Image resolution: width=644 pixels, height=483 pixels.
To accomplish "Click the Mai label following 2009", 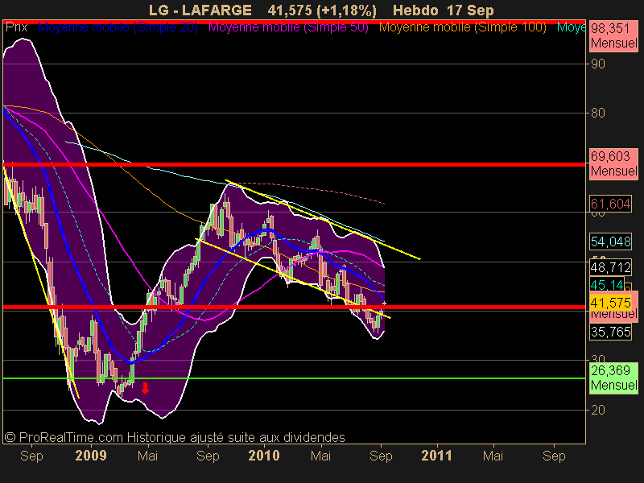I will point(147,456).
